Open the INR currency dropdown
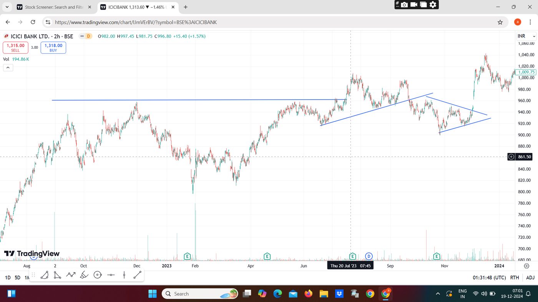 (x=526, y=36)
